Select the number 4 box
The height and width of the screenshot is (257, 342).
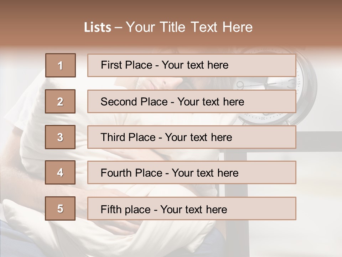[60, 172]
